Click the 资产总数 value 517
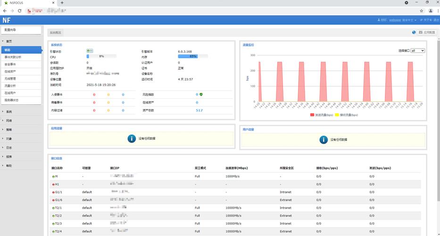Screen dimensions: 440x236 (199, 110)
